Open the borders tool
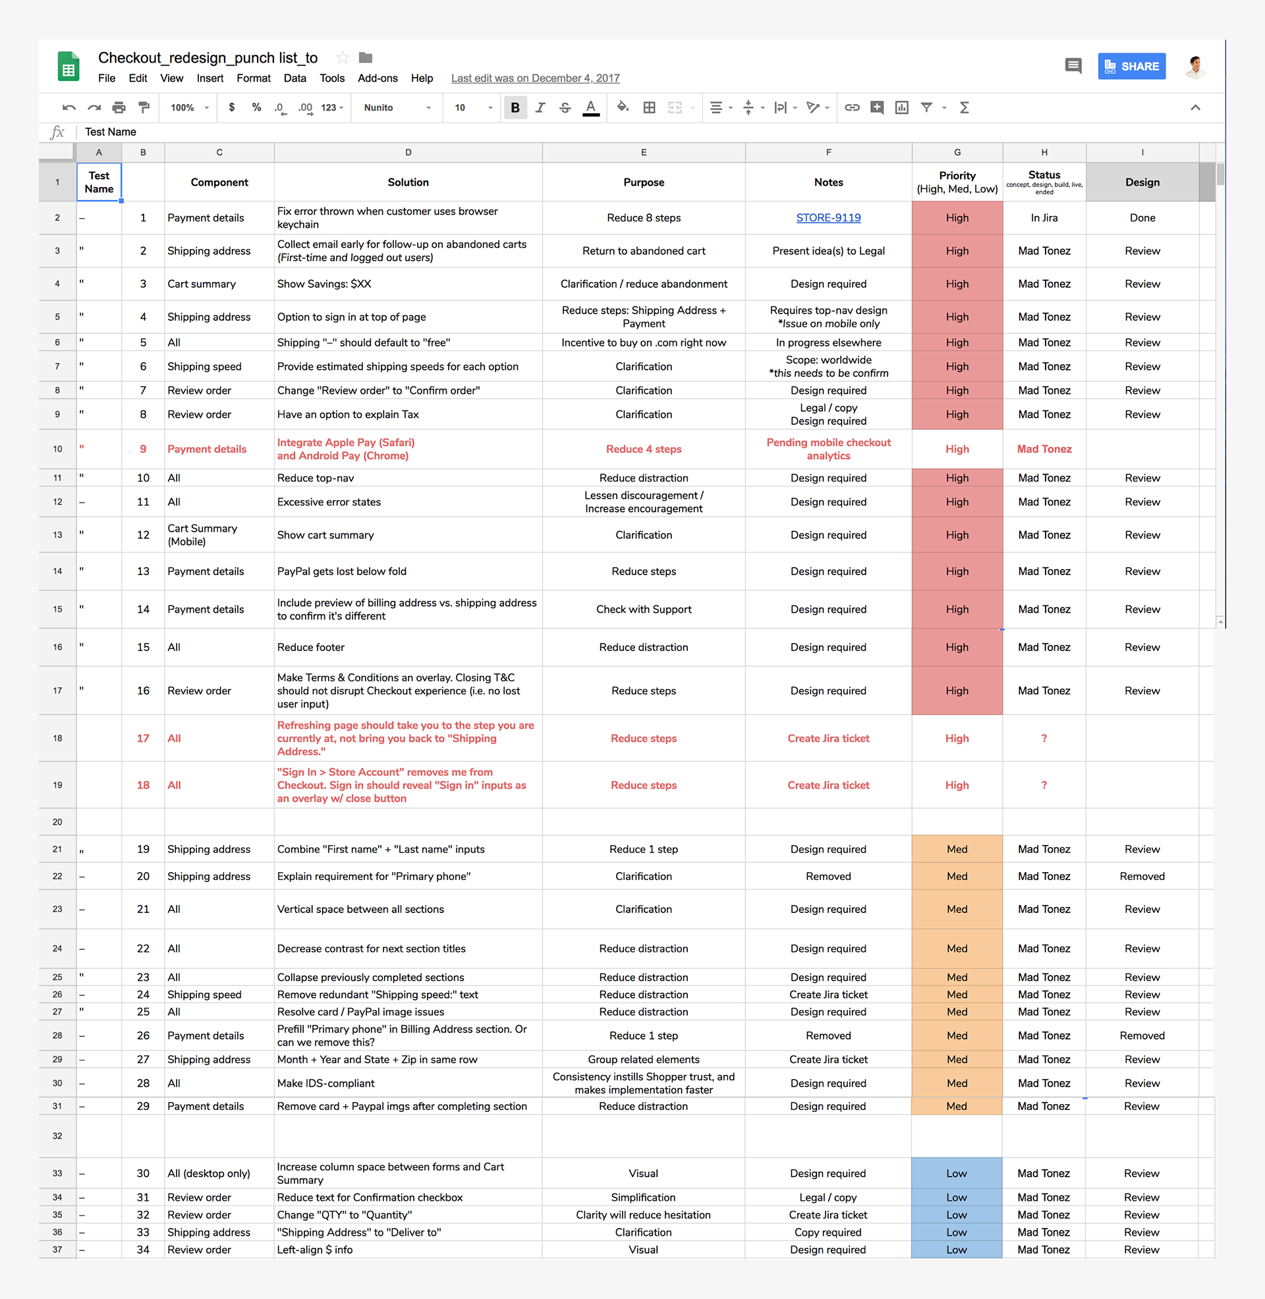 [x=649, y=107]
